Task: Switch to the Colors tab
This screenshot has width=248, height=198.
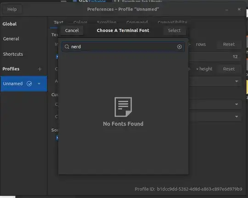Action: pyautogui.click(x=80, y=23)
